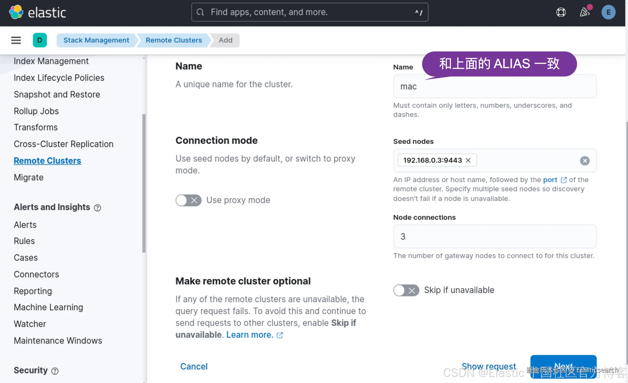Click the green D space avatar
This screenshot has width=628, height=383.
point(40,40)
